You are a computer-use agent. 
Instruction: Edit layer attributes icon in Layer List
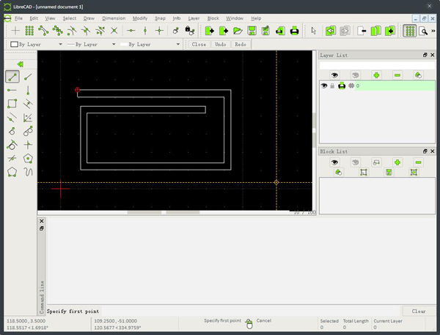coord(418,75)
